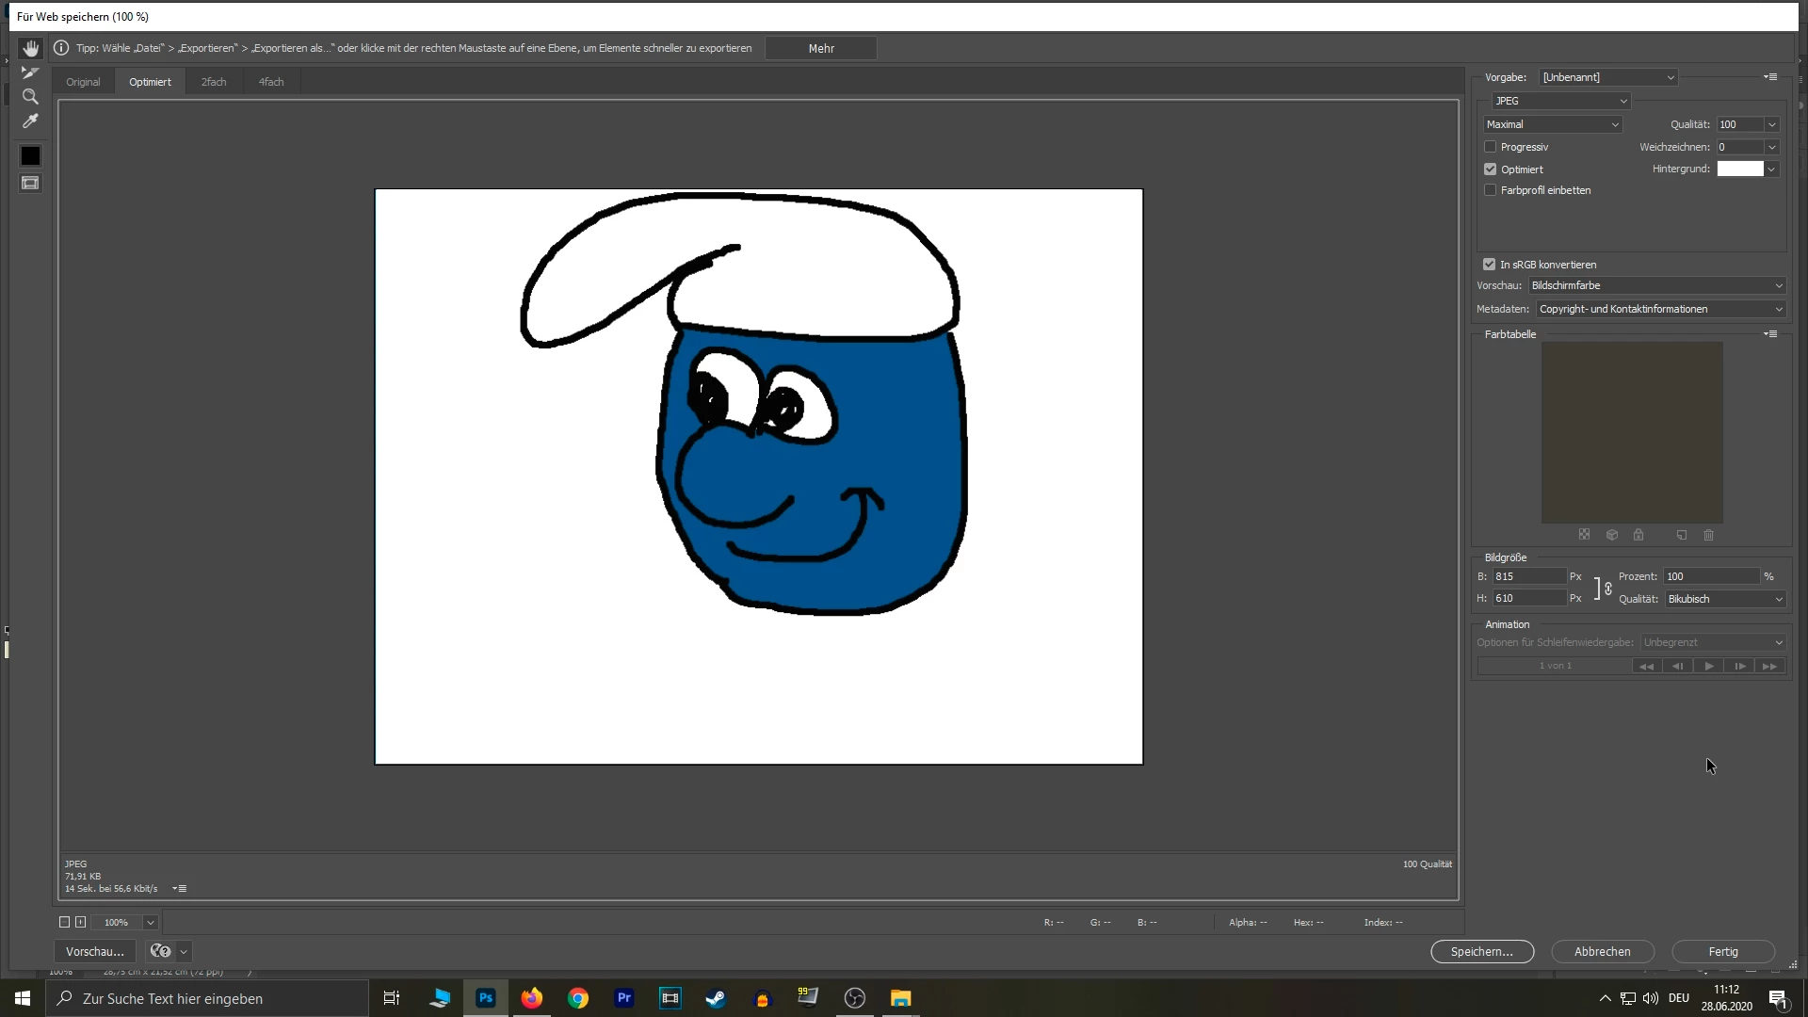Open the preset options menu icon

tap(1770, 77)
